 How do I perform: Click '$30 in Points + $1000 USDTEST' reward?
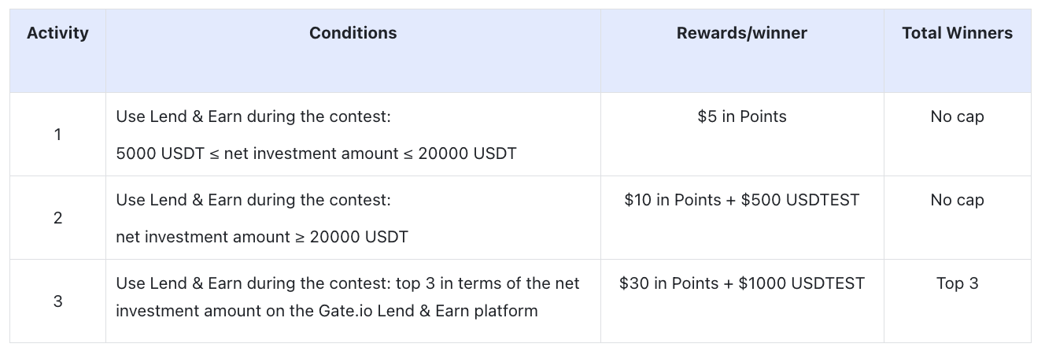point(741,283)
